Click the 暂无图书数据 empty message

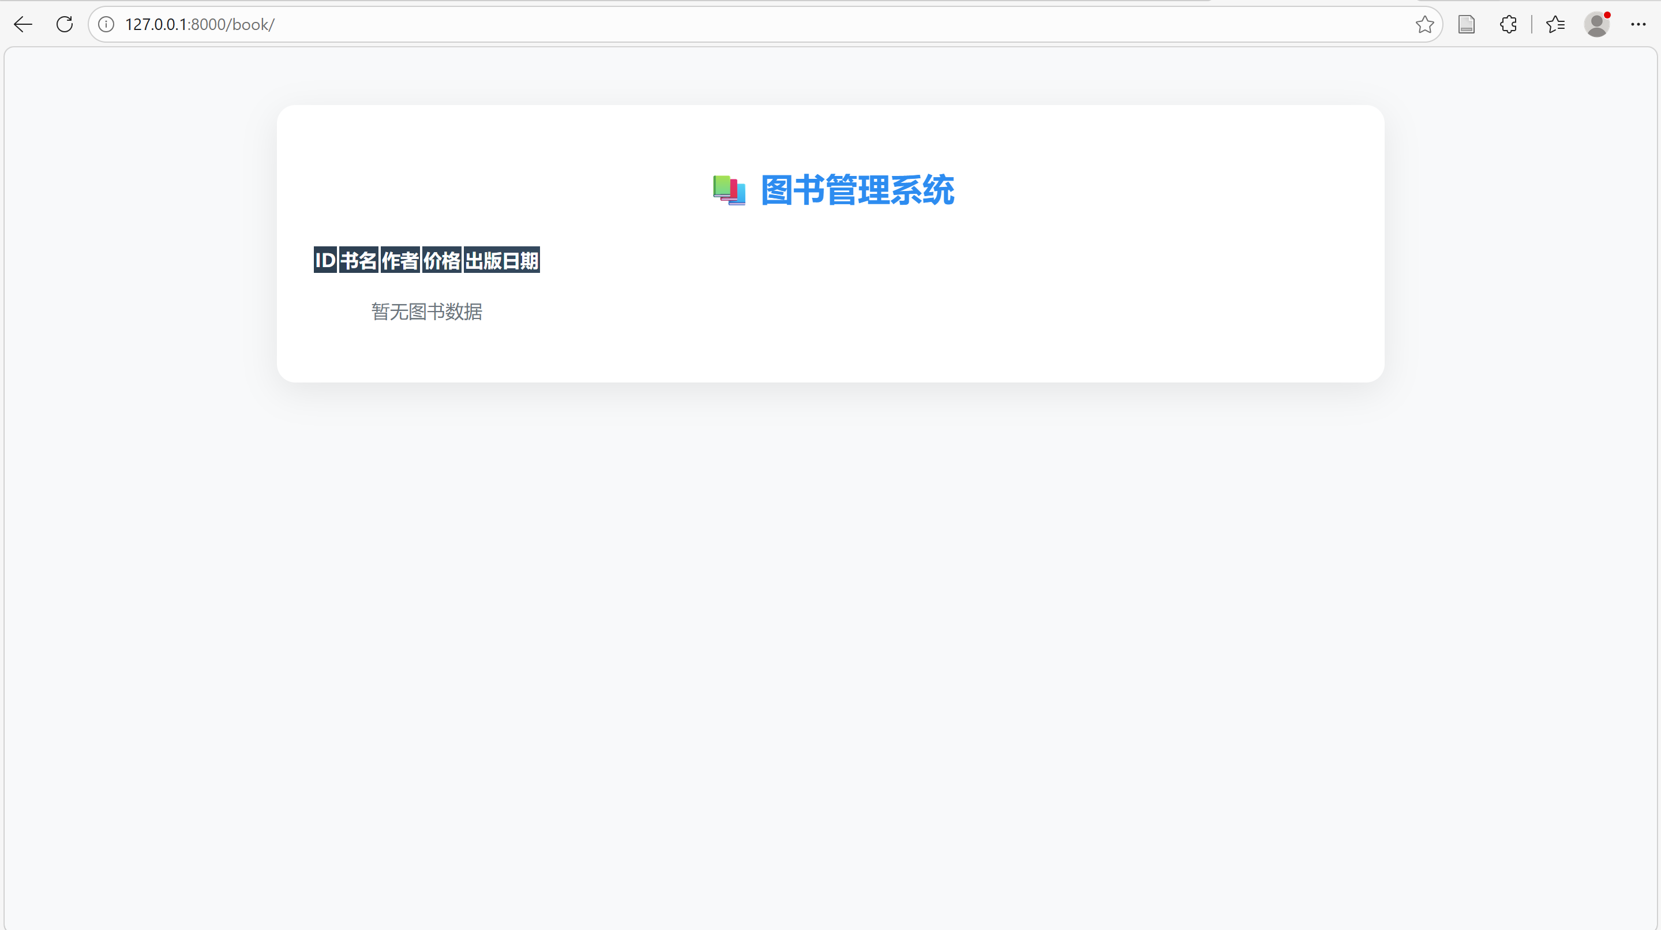click(x=426, y=312)
